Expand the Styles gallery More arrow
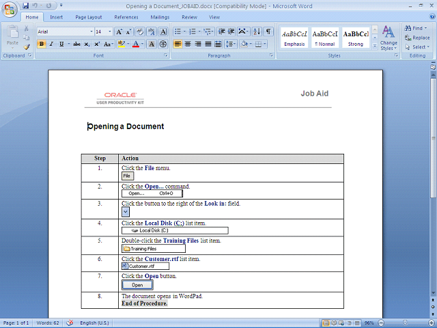This screenshot has width=437, height=328. 375,45
